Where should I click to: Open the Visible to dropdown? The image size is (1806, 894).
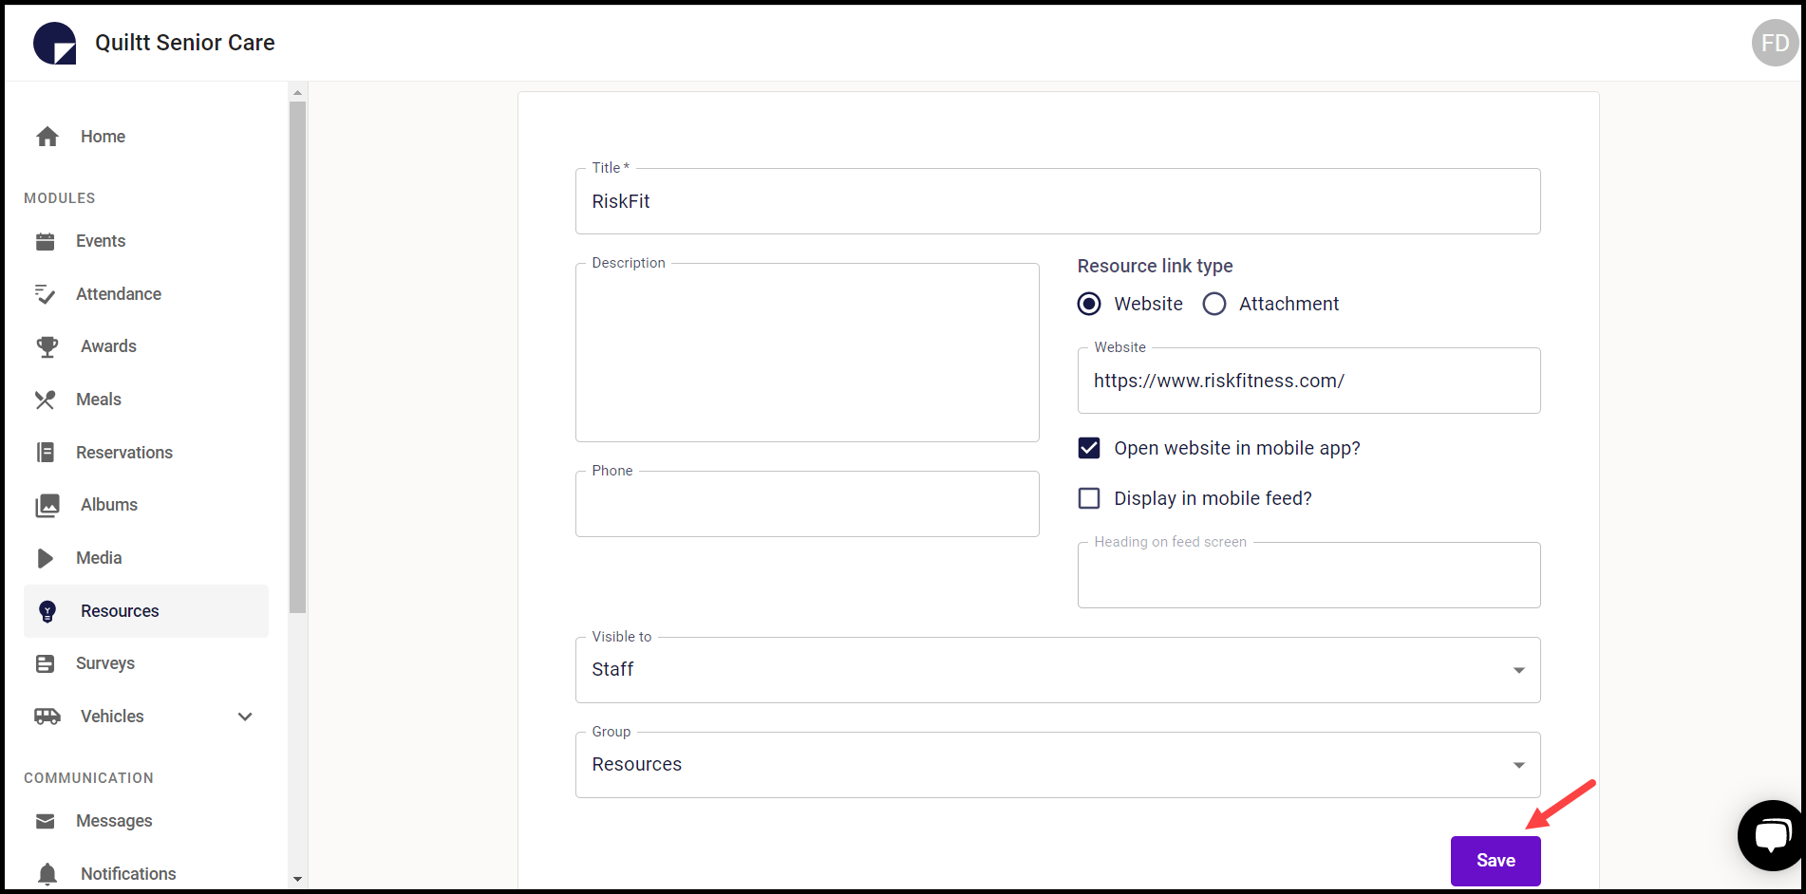pyautogui.click(x=1517, y=669)
